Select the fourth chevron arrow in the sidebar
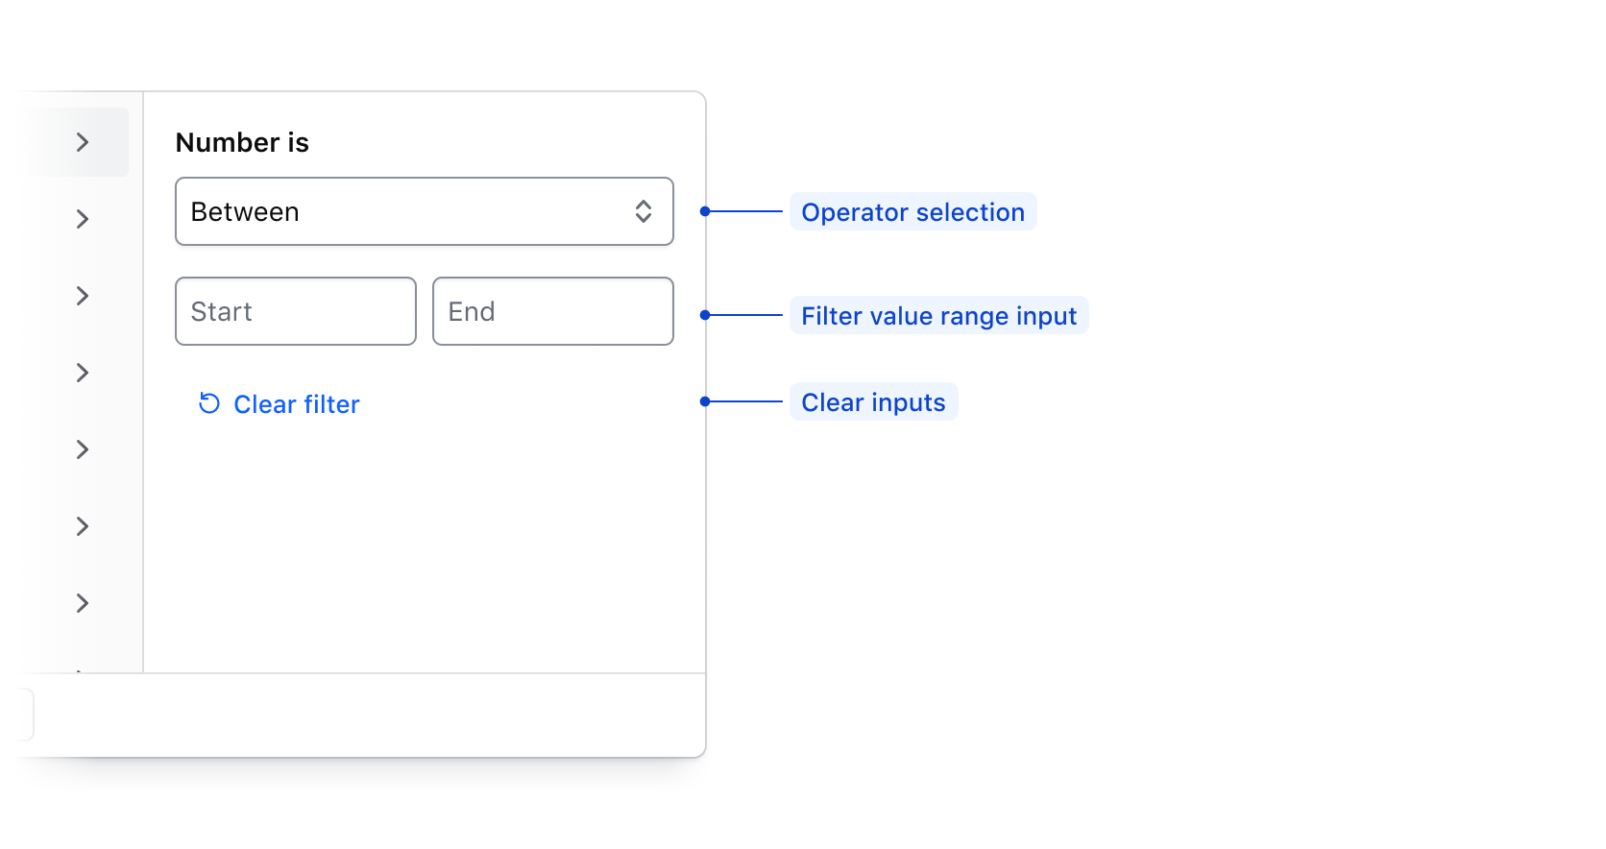The height and width of the screenshot is (849, 1606). (x=83, y=373)
